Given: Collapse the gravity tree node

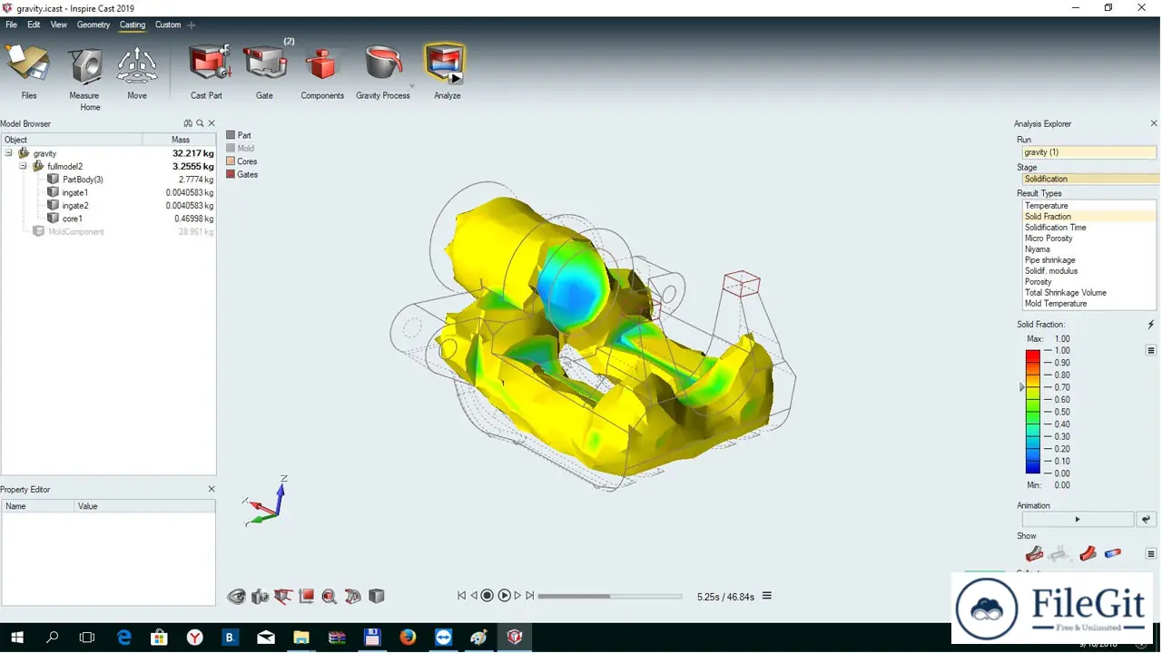Looking at the screenshot, I should 8,153.
